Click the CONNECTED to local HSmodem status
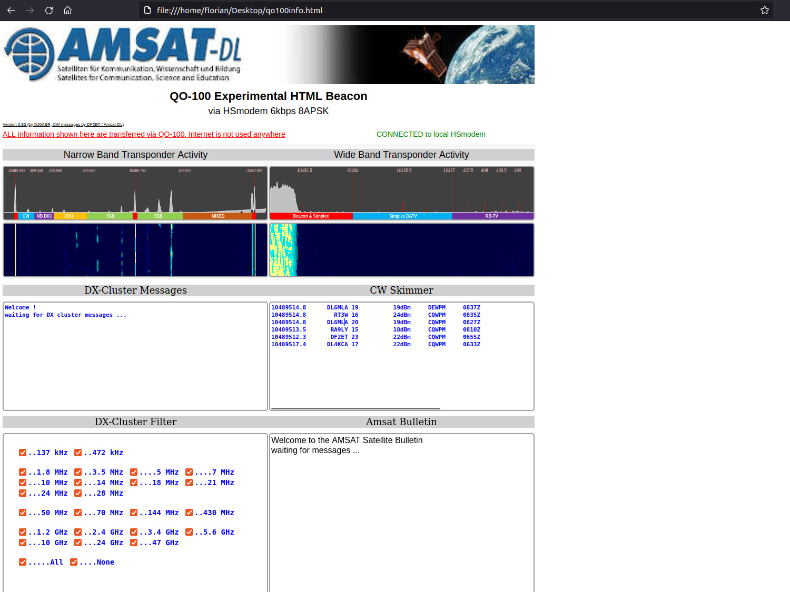790x592 pixels. pos(431,134)
